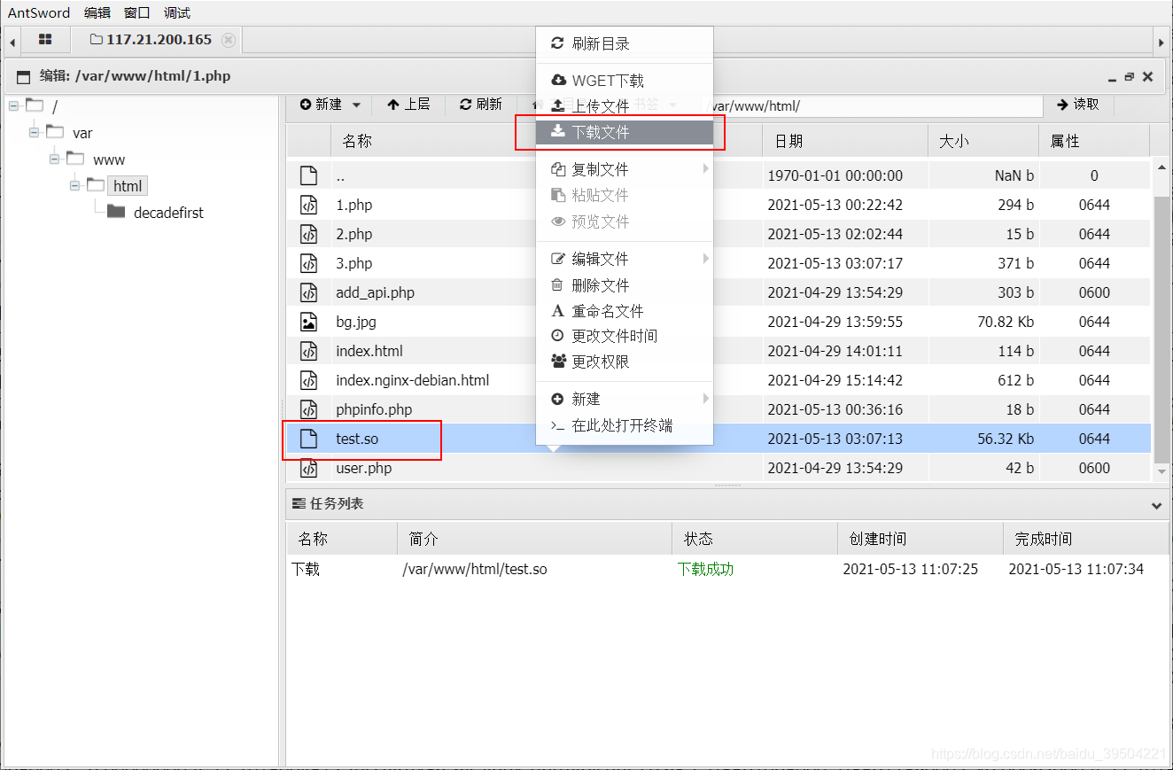Screen dimensions: 1173x770
Task: Refresh the file list with the 刷新 icon
Action: point(479,104)
